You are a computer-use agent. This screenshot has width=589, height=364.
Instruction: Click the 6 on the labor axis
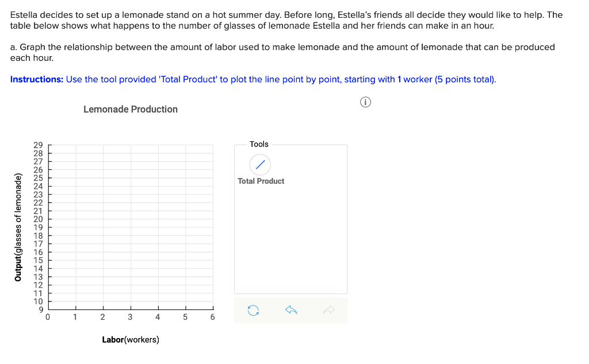pos(213,317)
